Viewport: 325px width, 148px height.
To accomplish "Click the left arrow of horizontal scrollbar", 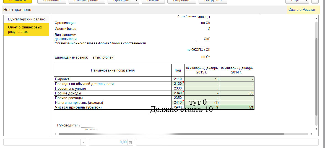I will pos(55,134).
